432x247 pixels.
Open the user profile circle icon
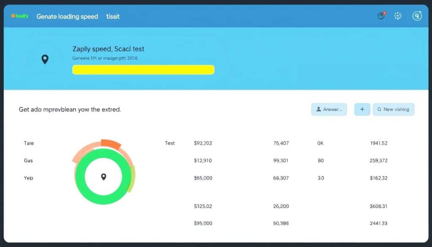tap(417, 16)
